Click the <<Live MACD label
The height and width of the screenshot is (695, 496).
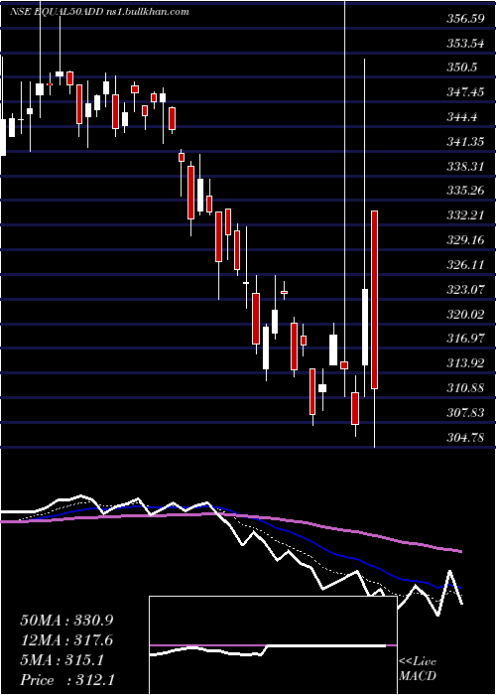(x=418, y=669)
